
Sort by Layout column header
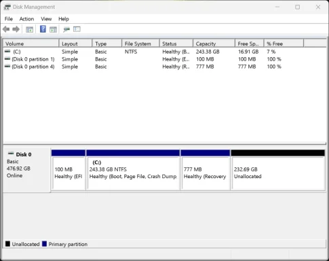[x=75, y=43]
